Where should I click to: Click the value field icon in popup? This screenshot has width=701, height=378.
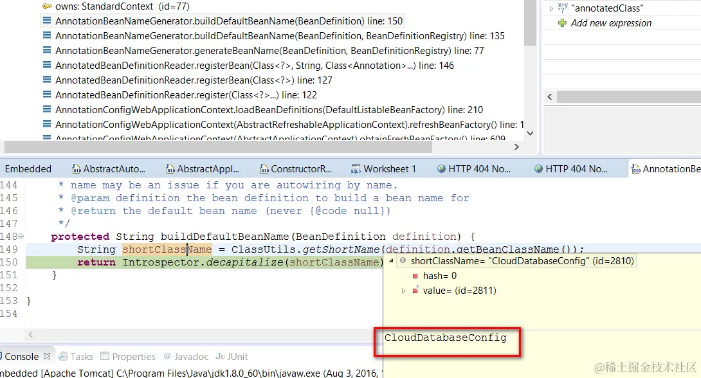[x=415, y=290]
